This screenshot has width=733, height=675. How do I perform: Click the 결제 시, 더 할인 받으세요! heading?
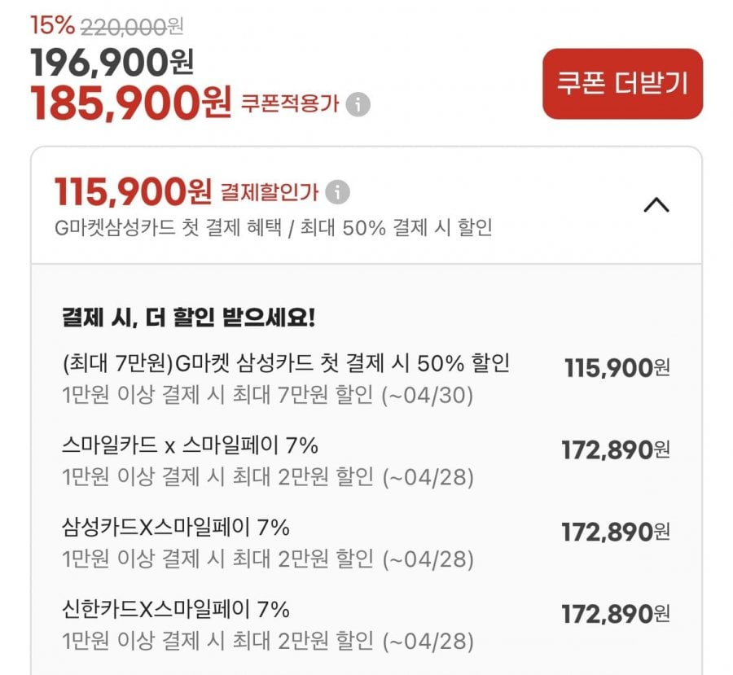(188, 317)
